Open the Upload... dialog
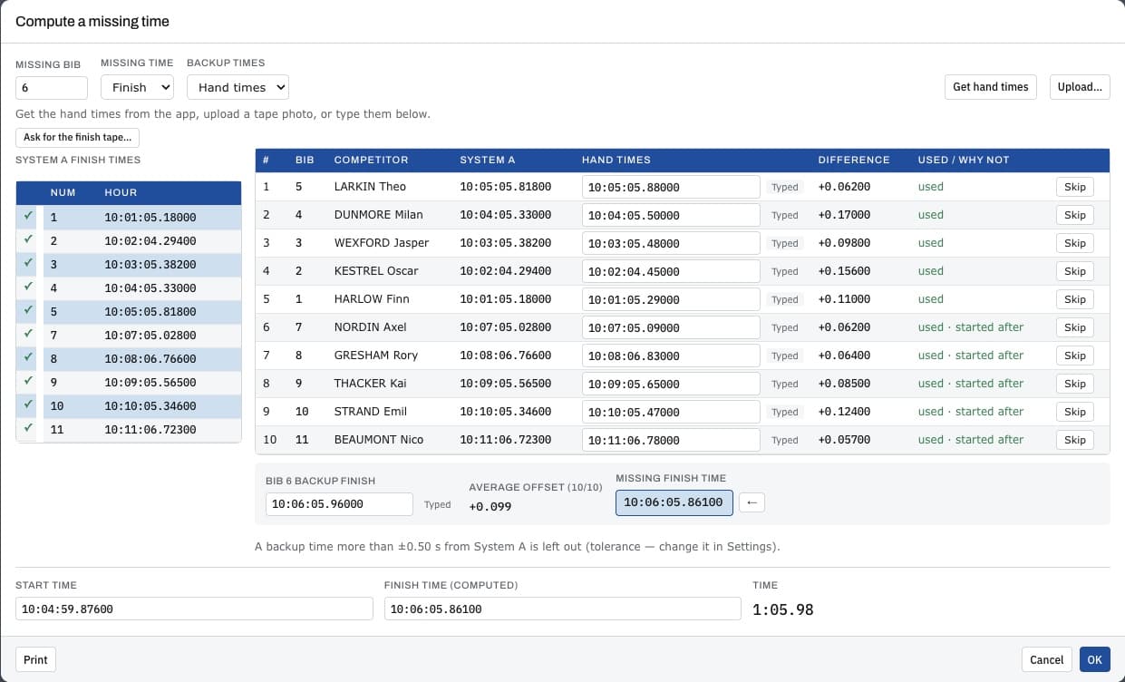Screen dimensions: 1125x682 point(1080,87)
